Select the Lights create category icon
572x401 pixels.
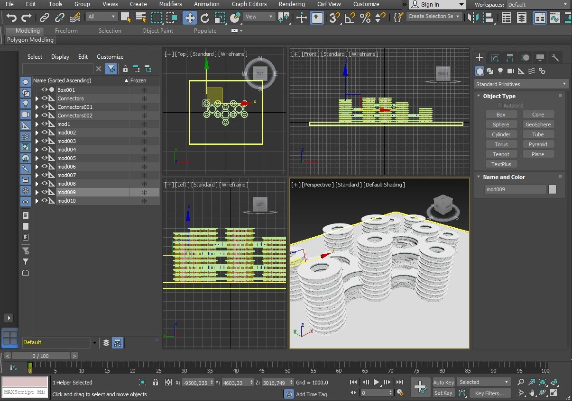click(500, 71)
